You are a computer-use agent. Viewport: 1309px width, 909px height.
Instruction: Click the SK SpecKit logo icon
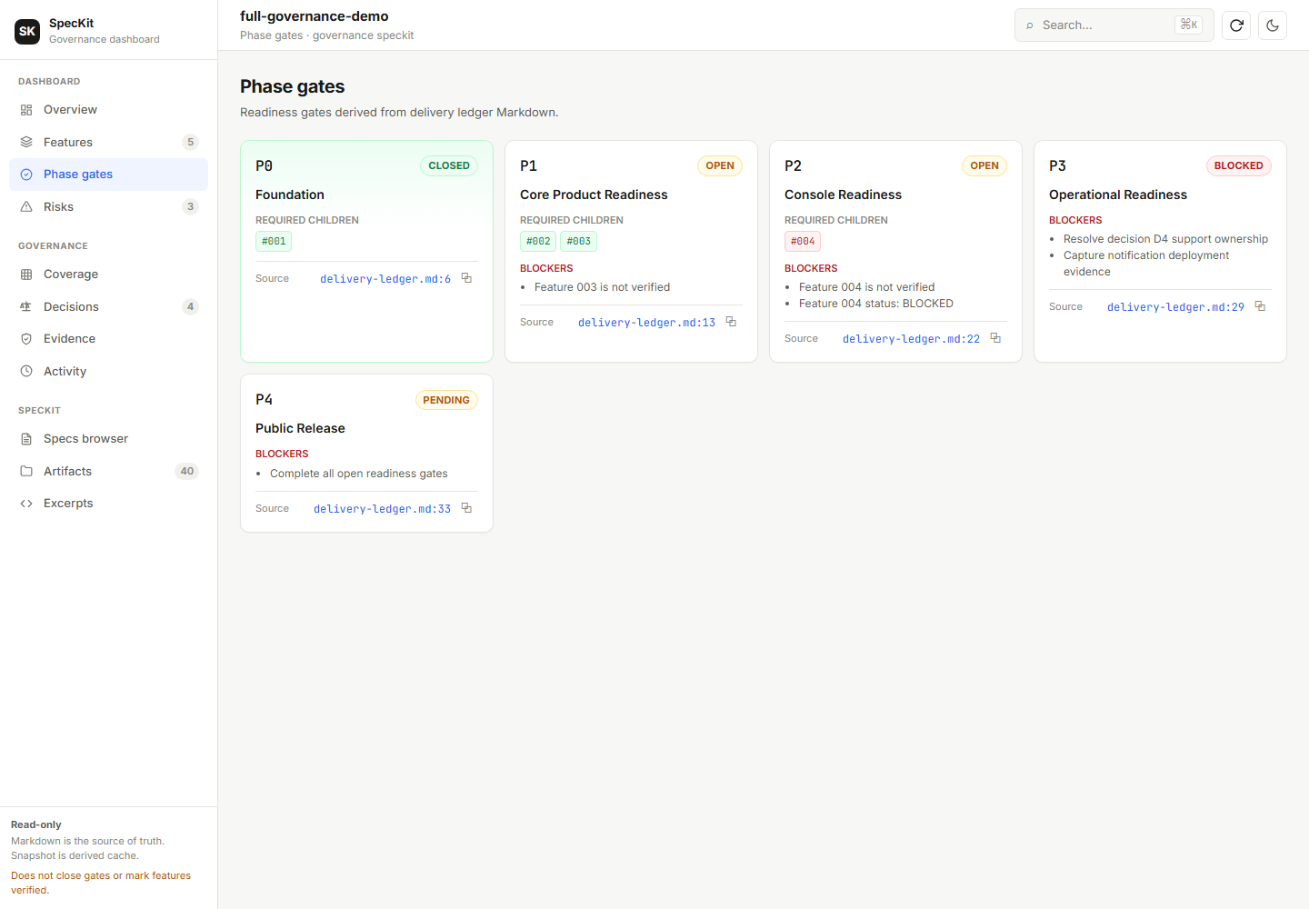pyautogui.click(x=27, y=31)
